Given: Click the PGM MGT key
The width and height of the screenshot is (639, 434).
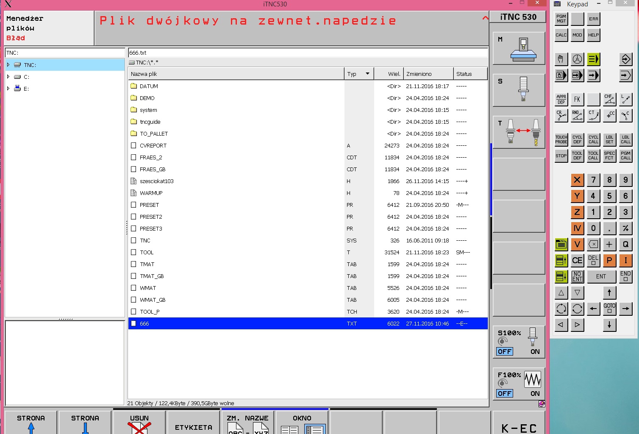Looking at the screenshot, I should [561, 19].
